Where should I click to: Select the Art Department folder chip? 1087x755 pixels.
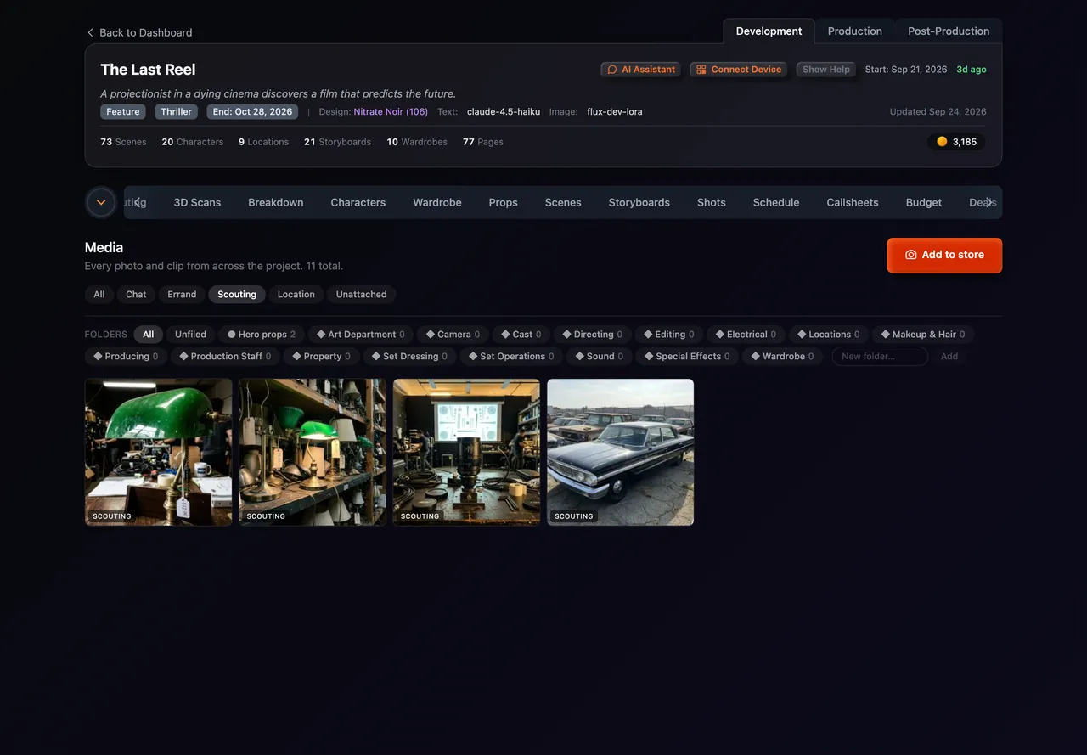[361, 335]
